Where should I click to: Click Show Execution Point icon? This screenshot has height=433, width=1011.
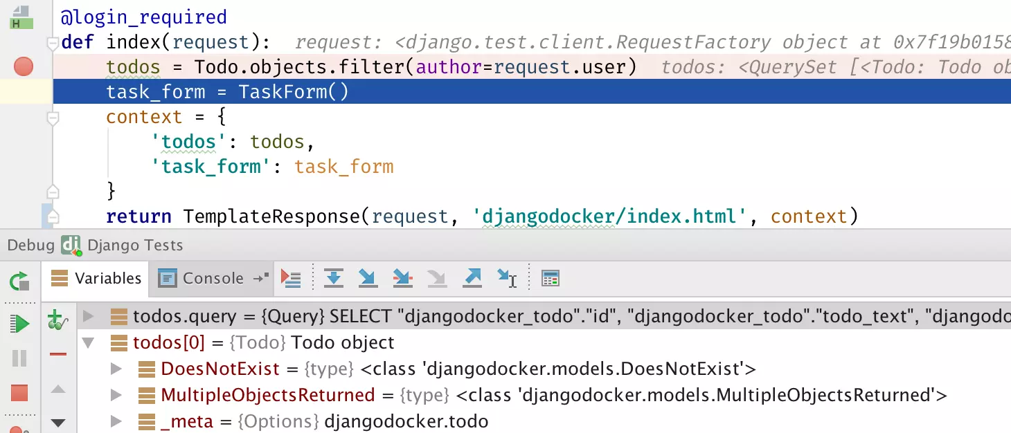291,278
